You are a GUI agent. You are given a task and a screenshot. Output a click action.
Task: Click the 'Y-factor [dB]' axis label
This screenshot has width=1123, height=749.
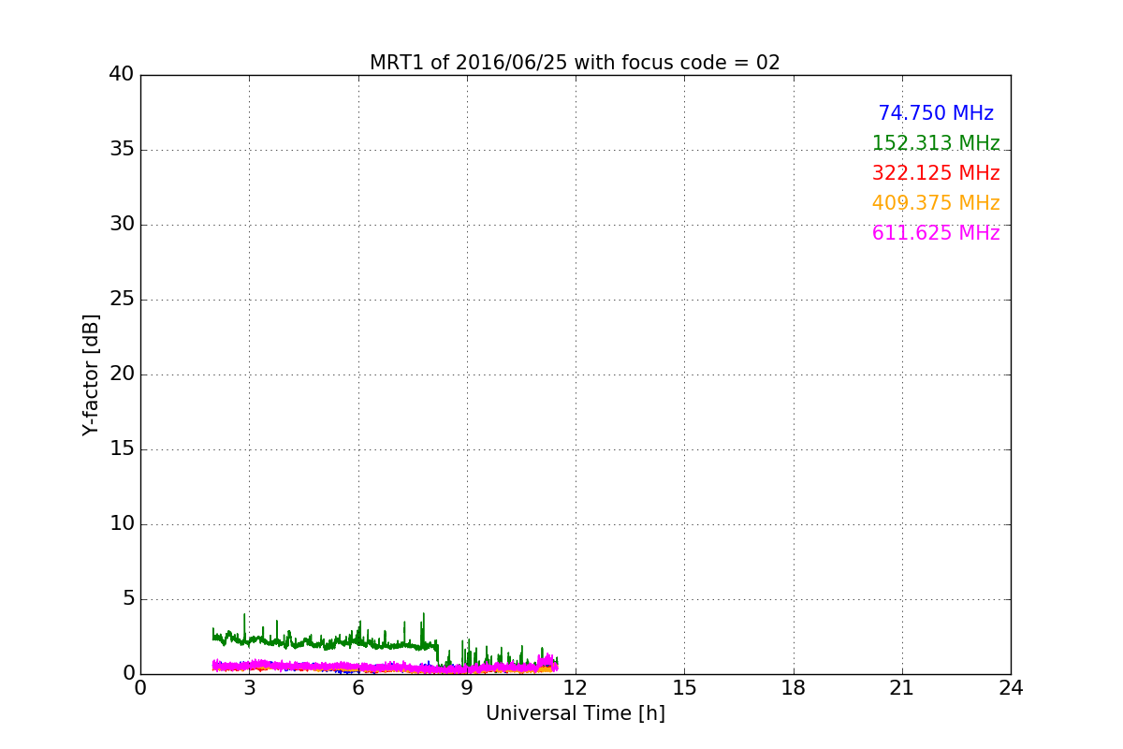click(x=91, y=374)
